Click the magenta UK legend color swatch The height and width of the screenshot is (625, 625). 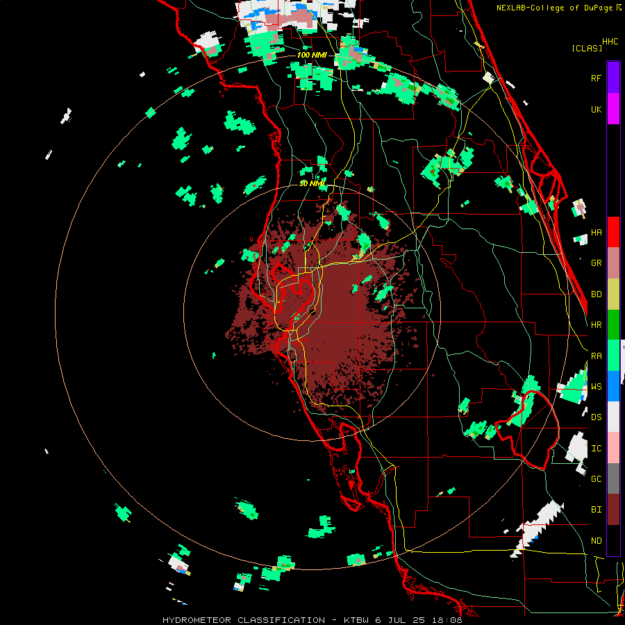(x=613, y=108)
